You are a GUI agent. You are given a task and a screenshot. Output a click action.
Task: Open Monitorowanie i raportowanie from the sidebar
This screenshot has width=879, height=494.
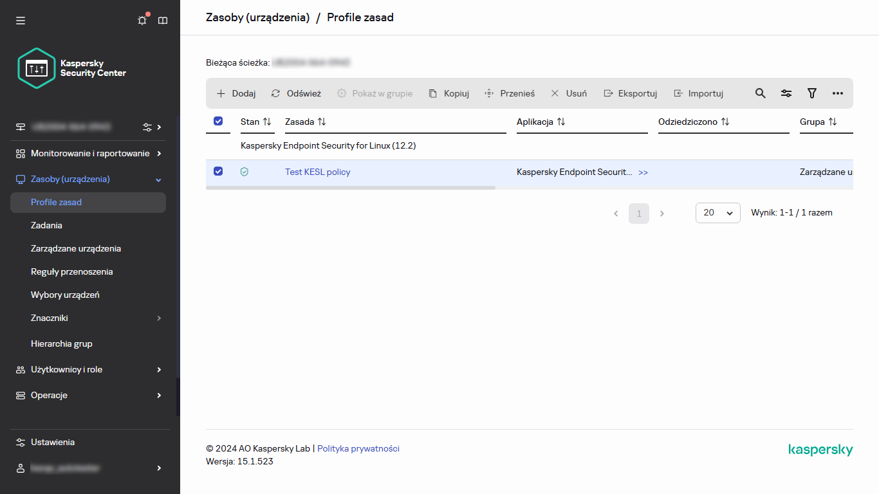tap(89, 153)
